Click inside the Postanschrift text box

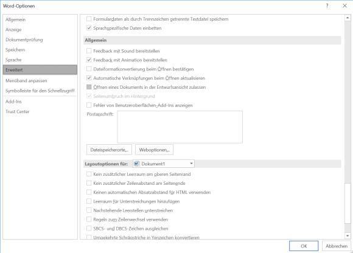tap(180, 127)
